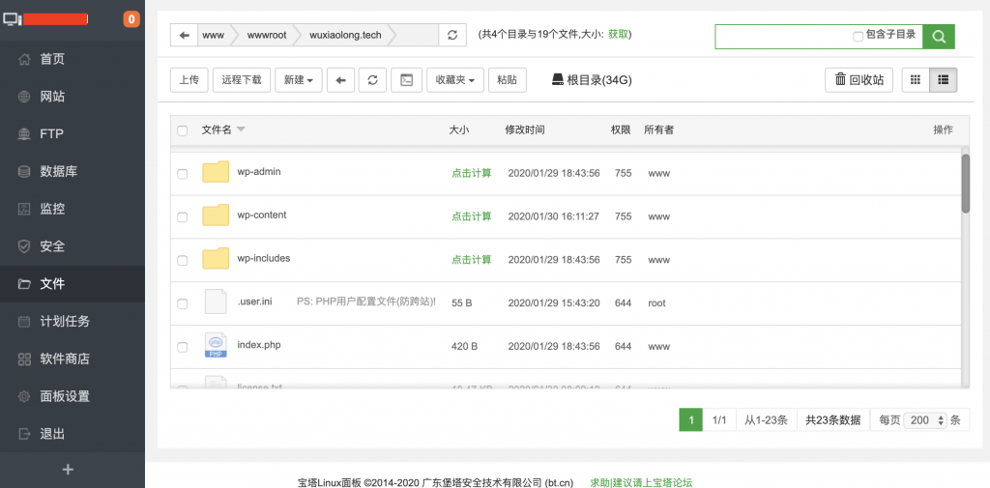This screenshot has width=990, height=488.
Task: Click the 上传 button
Action: pyautogui.click(x=189, y=80)
